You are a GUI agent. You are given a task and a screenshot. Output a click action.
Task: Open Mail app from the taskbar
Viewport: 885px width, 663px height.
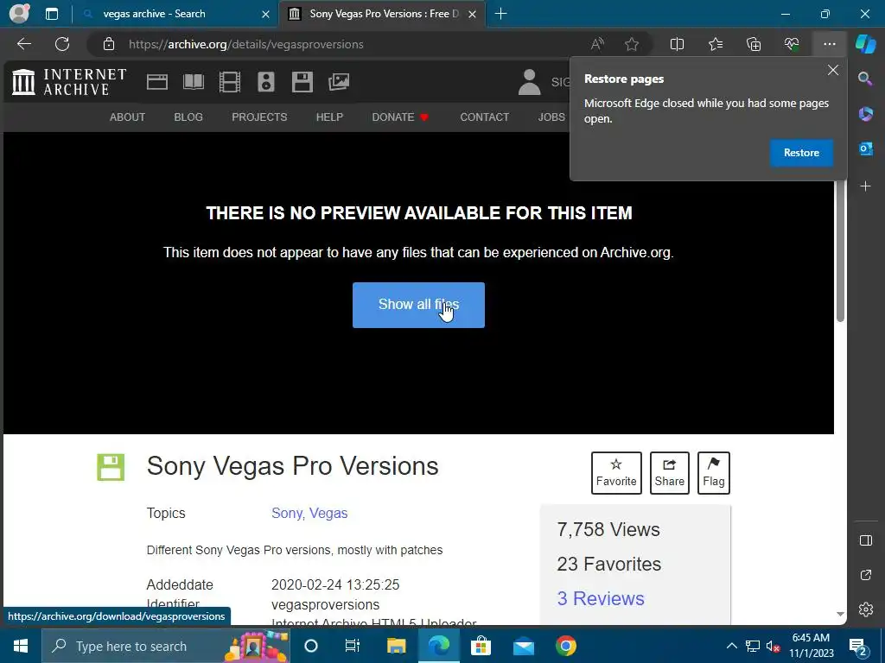[523, 646]
